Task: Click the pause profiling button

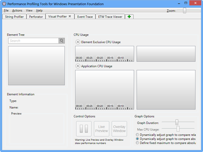Action: 84,128
